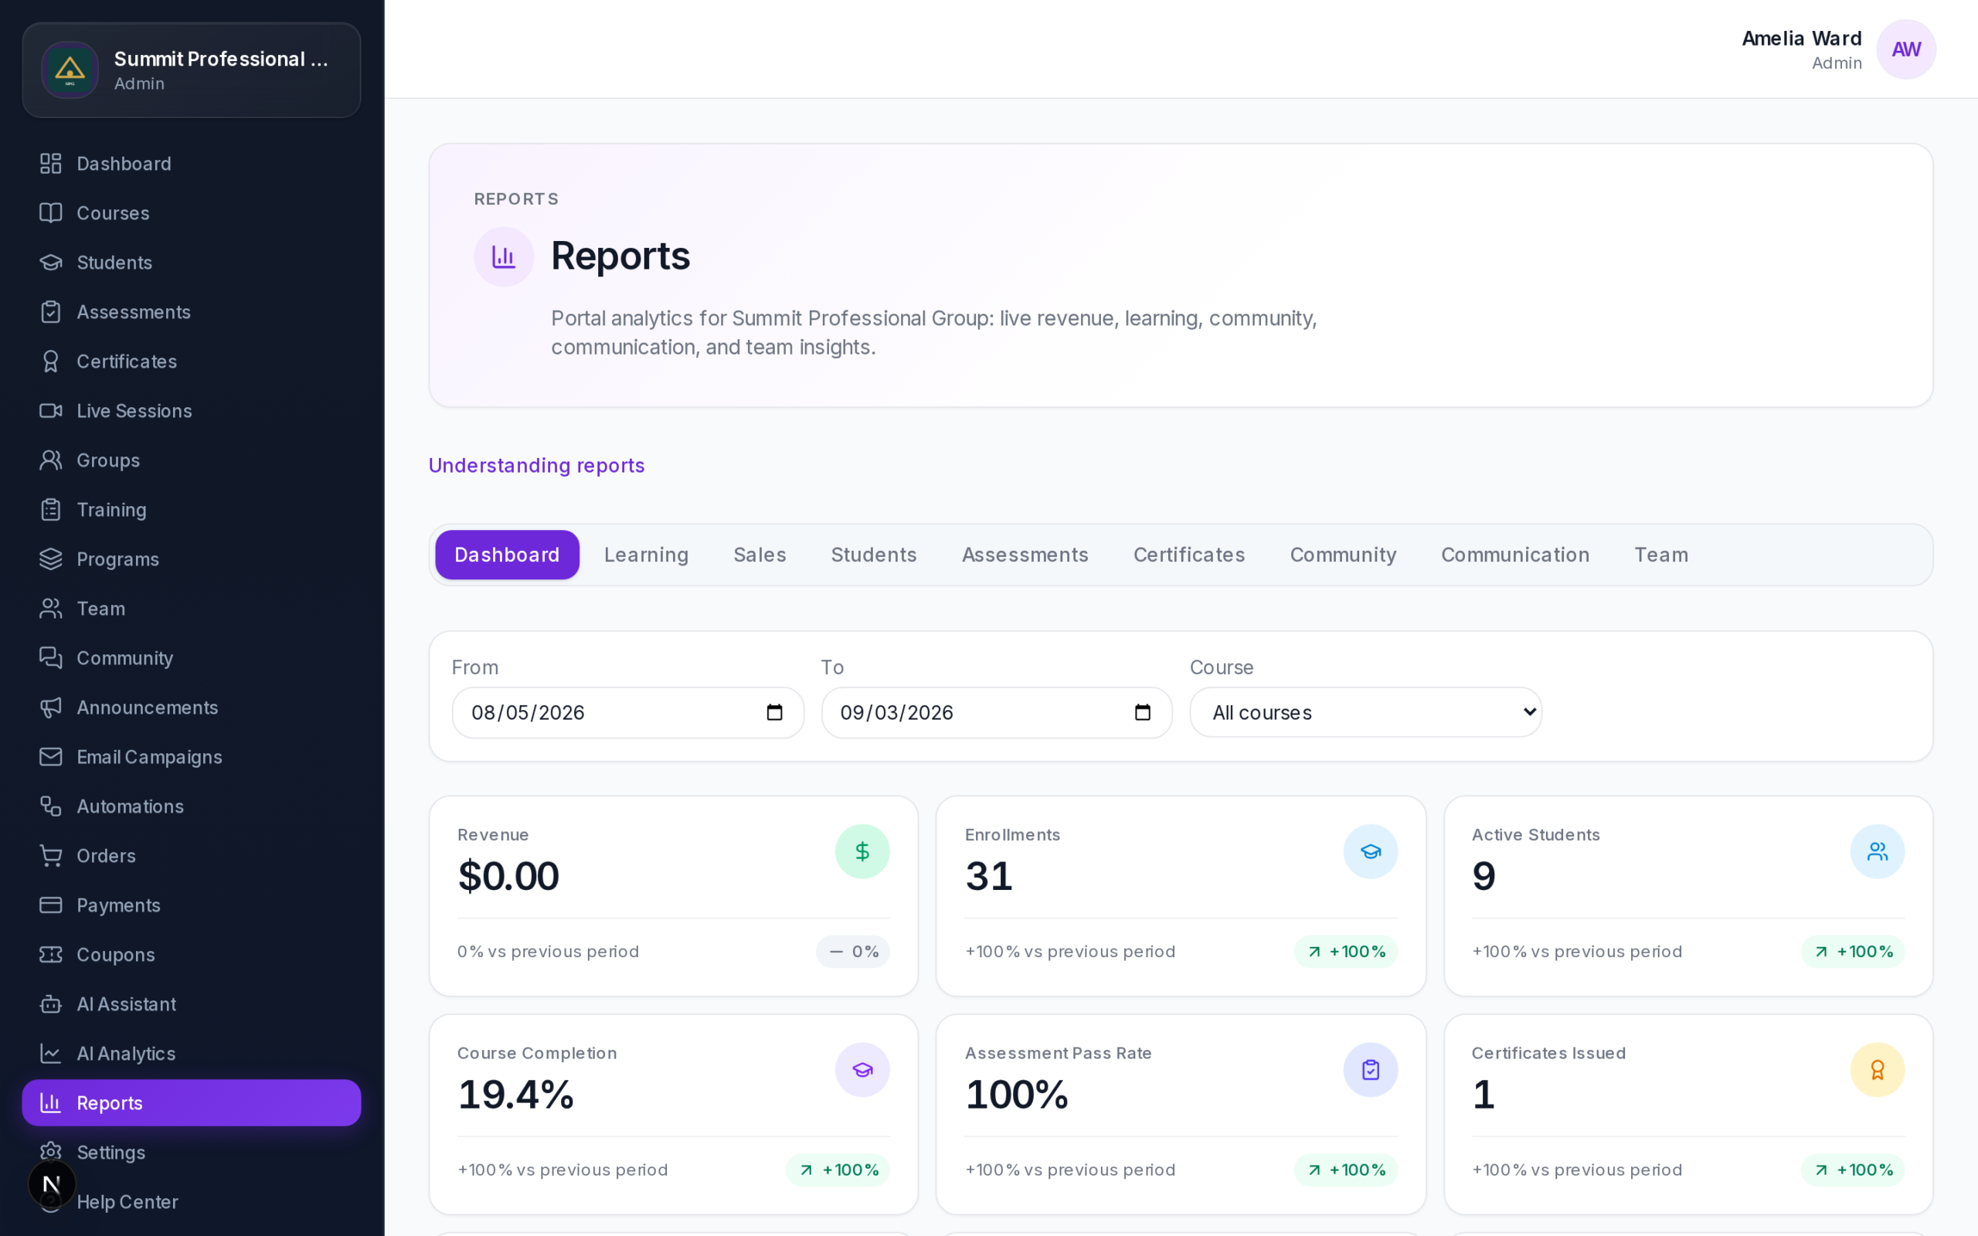
Task: Click the Automations sidebar icon
Action: 51,806
